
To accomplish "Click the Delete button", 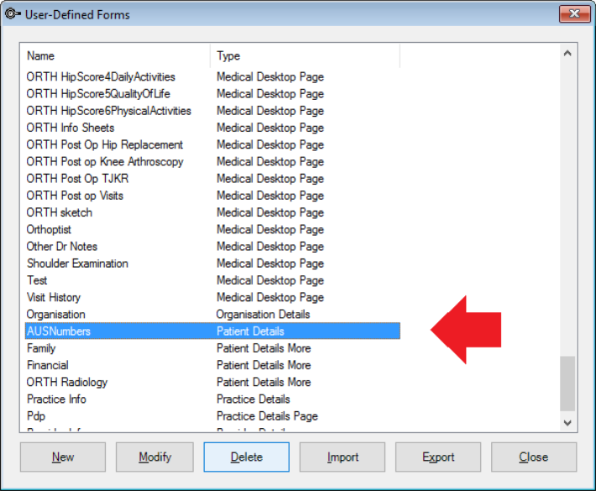I will click(246, 457).
